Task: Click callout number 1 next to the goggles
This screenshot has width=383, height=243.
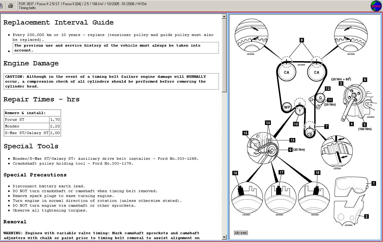Action: 374,183
